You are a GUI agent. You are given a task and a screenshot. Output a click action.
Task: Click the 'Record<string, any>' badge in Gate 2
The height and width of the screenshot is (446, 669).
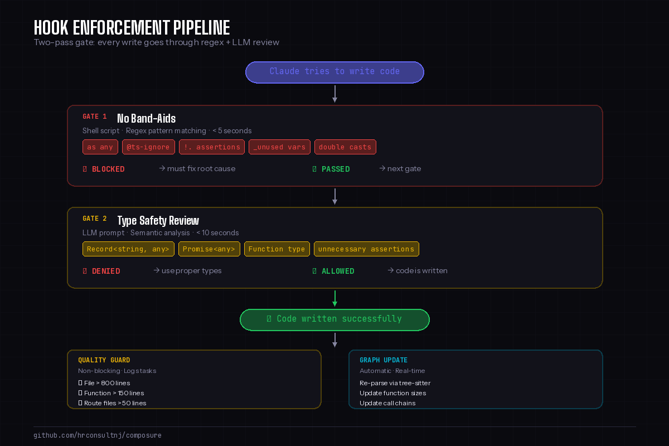[128, 249]
